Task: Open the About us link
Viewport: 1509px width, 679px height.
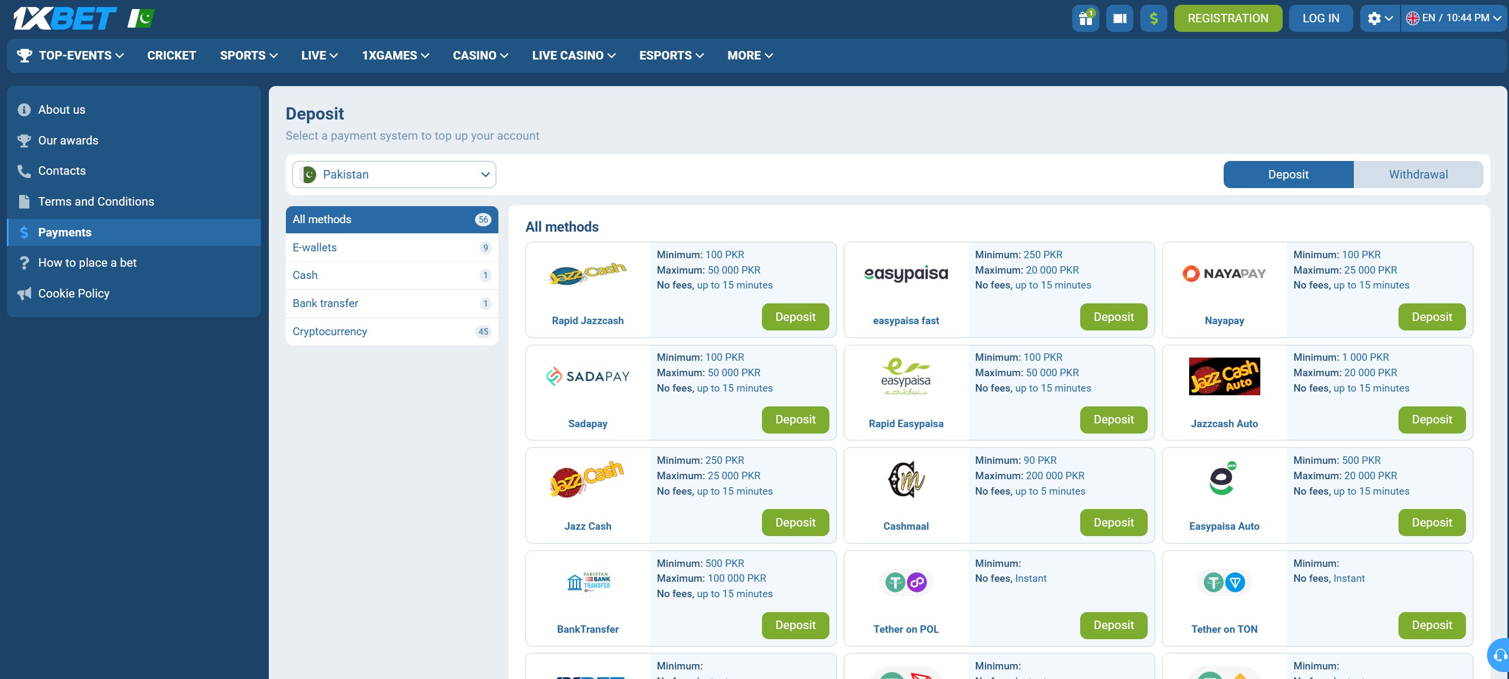Action: (x=133, y=110)
